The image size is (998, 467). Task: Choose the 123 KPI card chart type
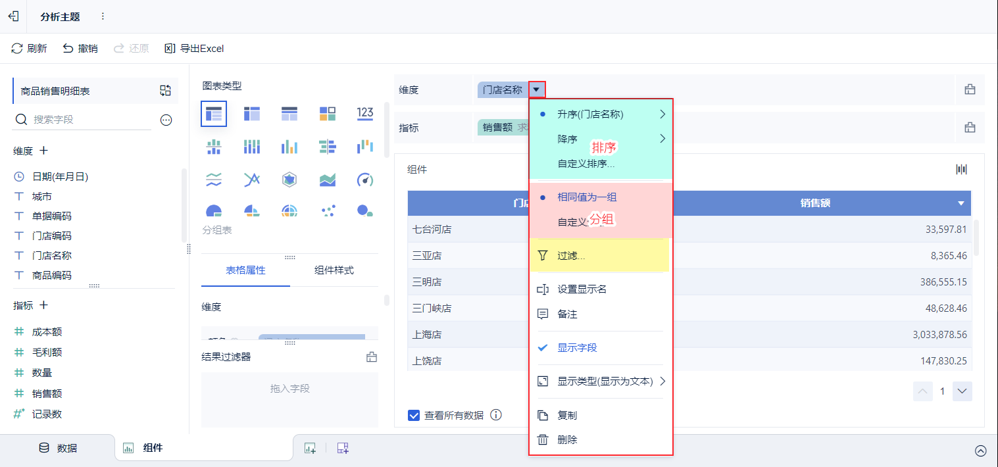click(365, 113)
